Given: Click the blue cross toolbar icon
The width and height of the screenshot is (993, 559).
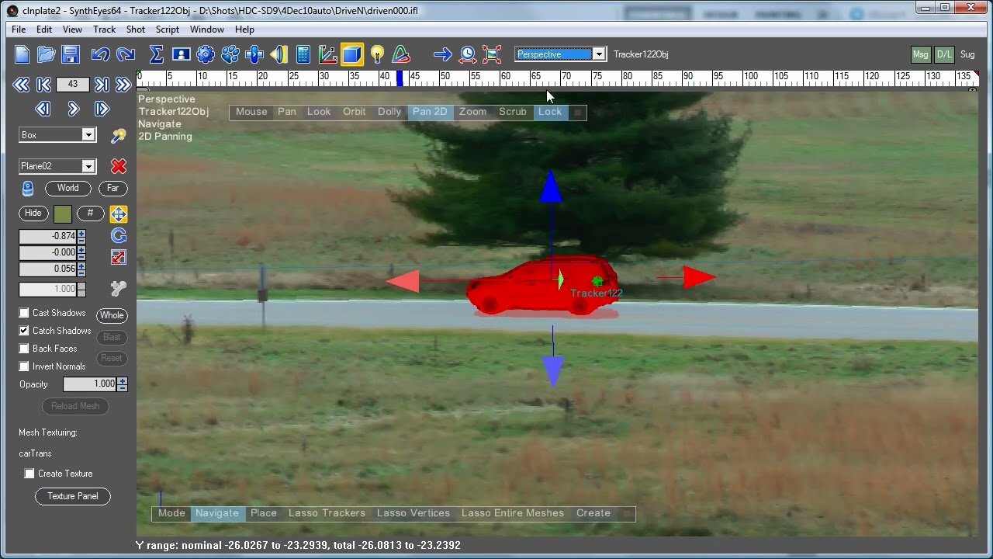Looking at the screenshot, I should click(x=254, y=54).
